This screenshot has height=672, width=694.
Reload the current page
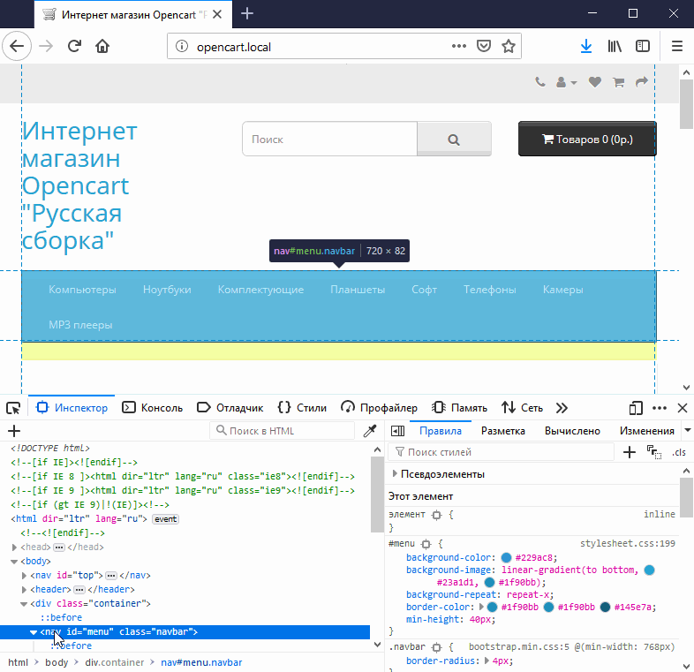74,46
